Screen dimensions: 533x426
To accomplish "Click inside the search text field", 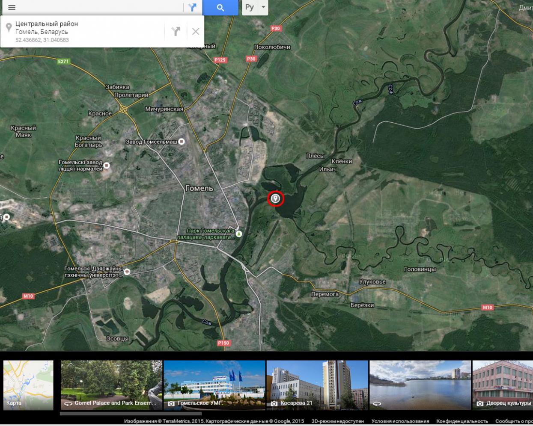I will pos(98,7).
